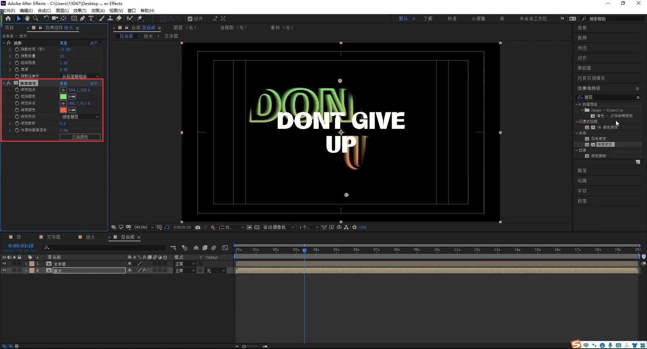Open the 残影运算符 dropdown
Screen dimensions: 647x349
coord(80,76)
